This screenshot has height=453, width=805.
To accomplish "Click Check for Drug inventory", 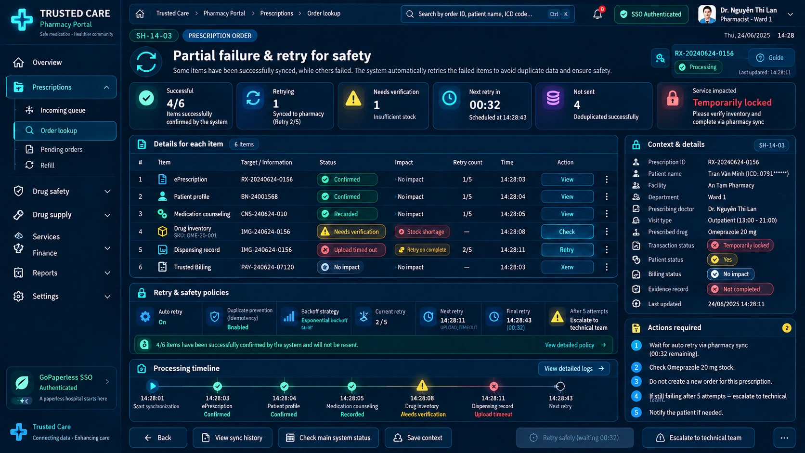I will [567, 232].
